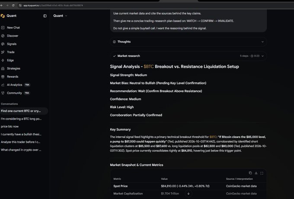
Task: Click the Spot Price row label
Action: click(x=120, y=186)
